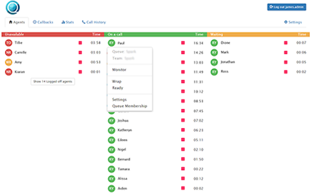Set agent to Ready in menu
The image size is (310, 196).
[x=118, y=88]
